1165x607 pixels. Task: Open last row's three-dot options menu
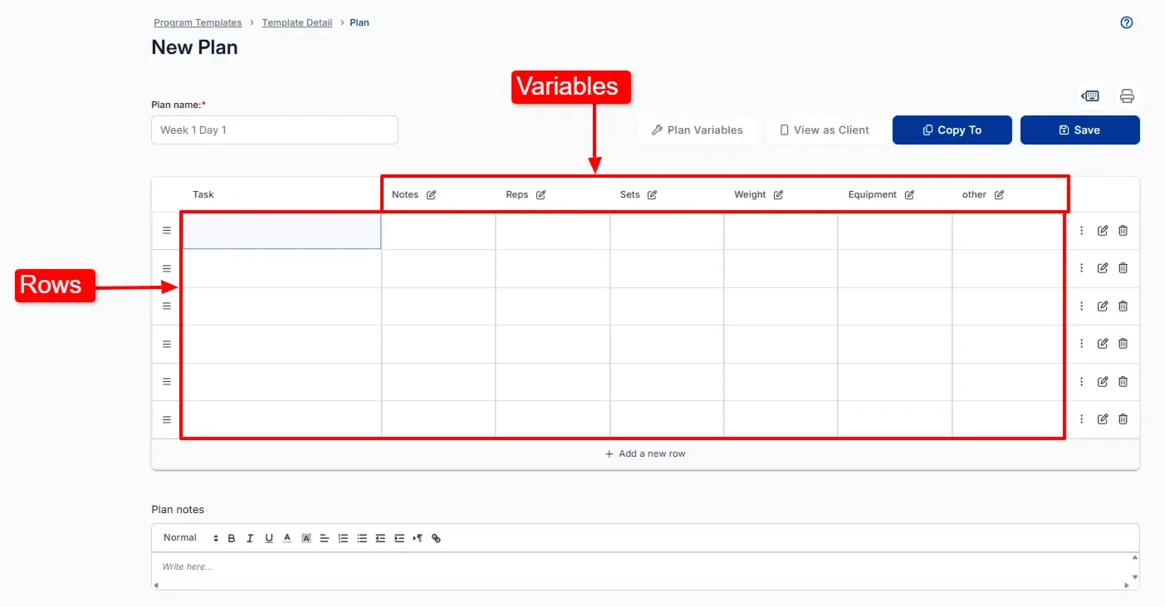click(1081, 419)
